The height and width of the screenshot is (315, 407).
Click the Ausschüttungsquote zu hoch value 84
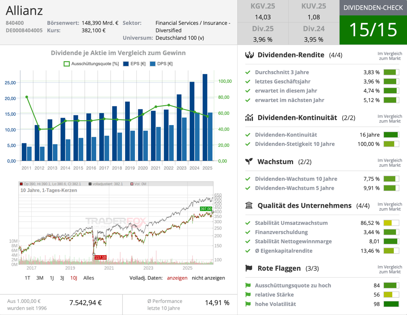tap(376, 285)
